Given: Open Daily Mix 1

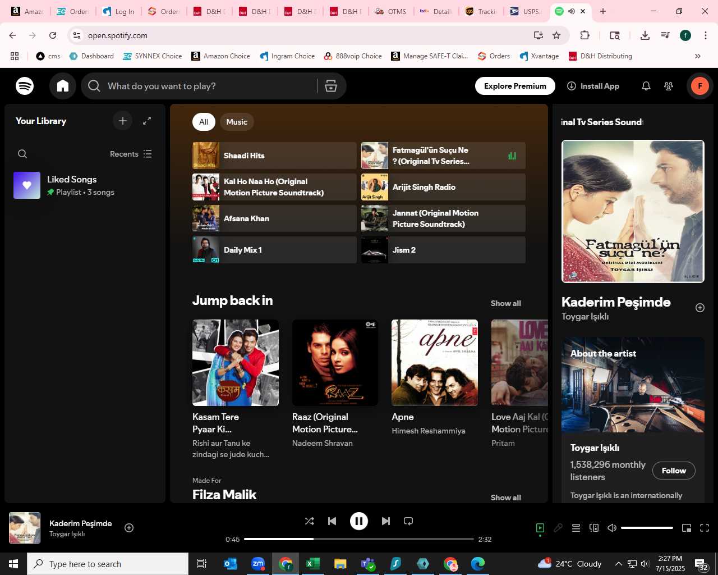Looking at the screenshot, I should (x=274, y=250).
